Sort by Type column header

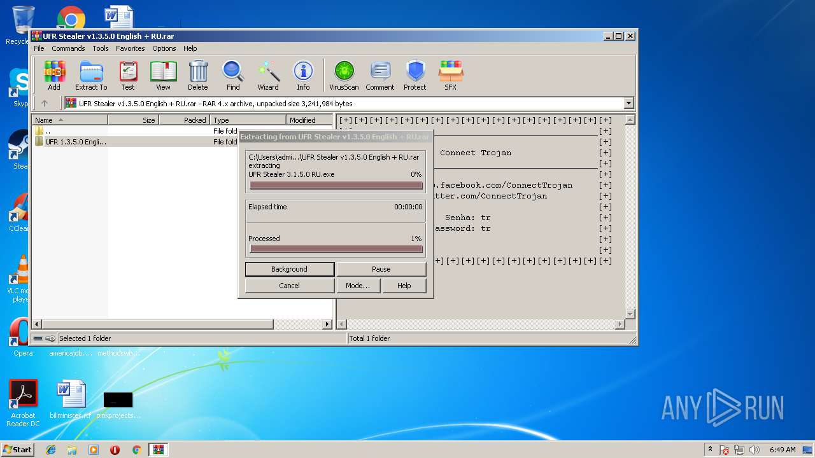[x=248, y=120]
